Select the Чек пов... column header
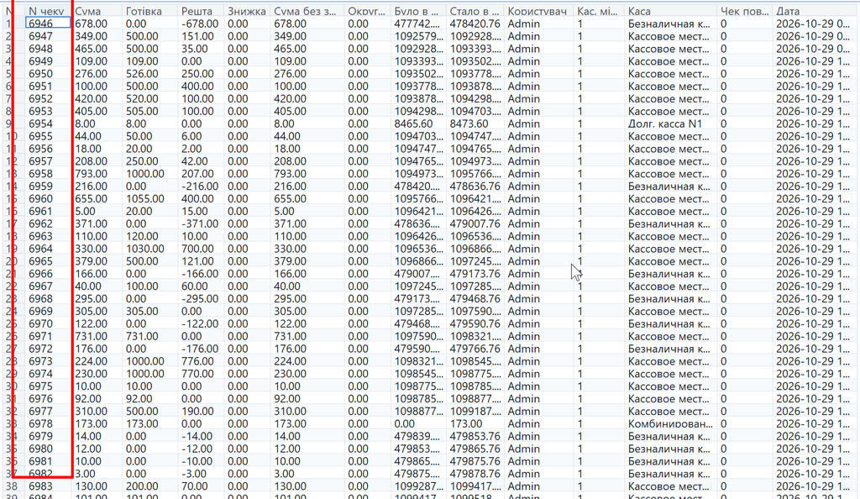 744,11
